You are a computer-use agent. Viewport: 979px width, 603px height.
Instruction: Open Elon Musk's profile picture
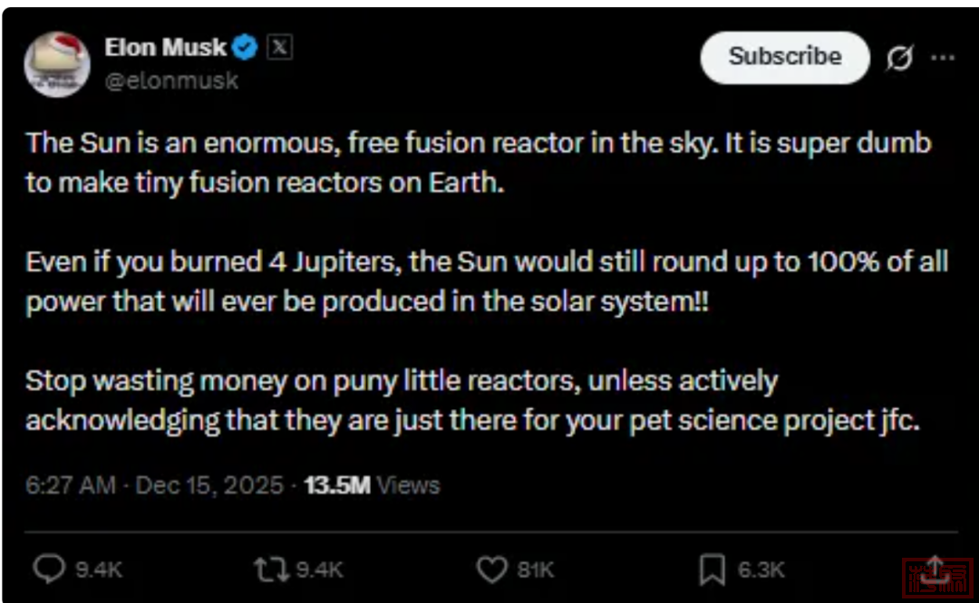tap(56, 62)
